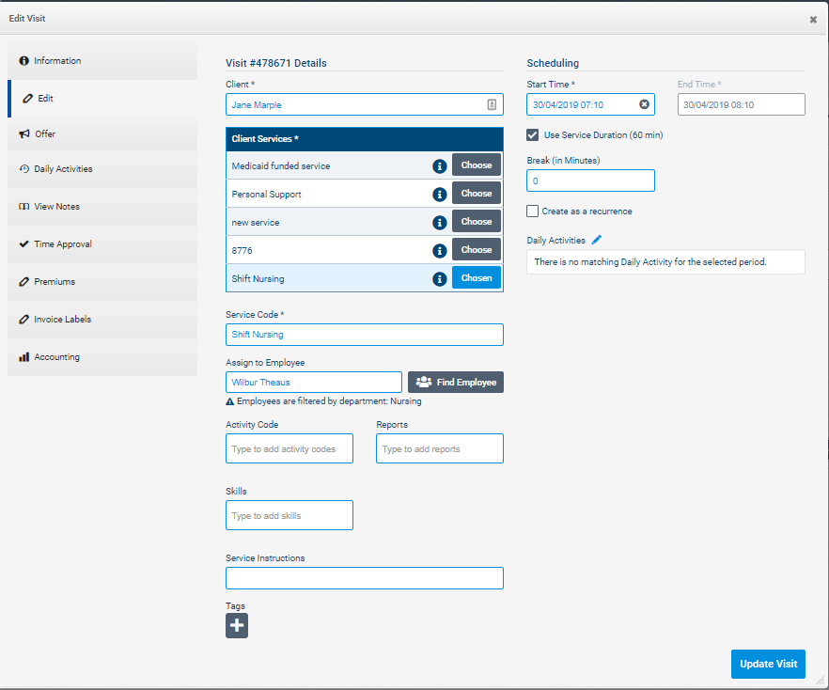Click the plus icon to add tags

(x=237, y=626)
